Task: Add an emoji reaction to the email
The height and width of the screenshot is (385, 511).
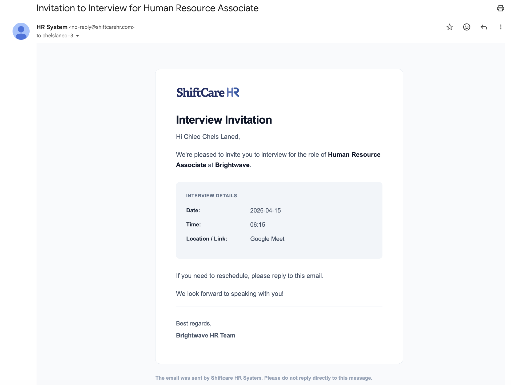Action: coord(466,27)
